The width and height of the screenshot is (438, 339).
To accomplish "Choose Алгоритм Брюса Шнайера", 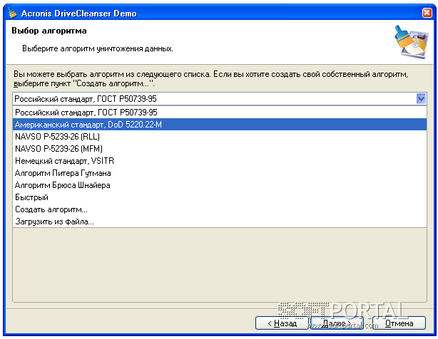I will 220,185.
